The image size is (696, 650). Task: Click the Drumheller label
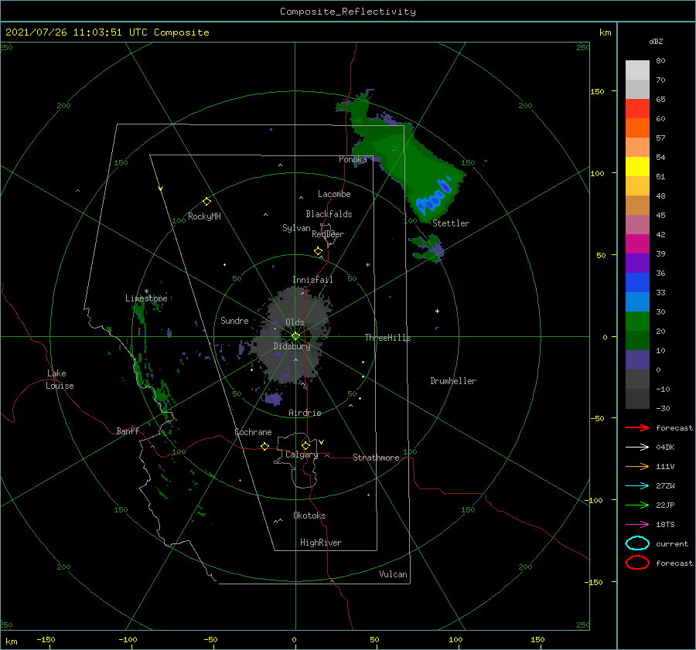click(453, 381)
